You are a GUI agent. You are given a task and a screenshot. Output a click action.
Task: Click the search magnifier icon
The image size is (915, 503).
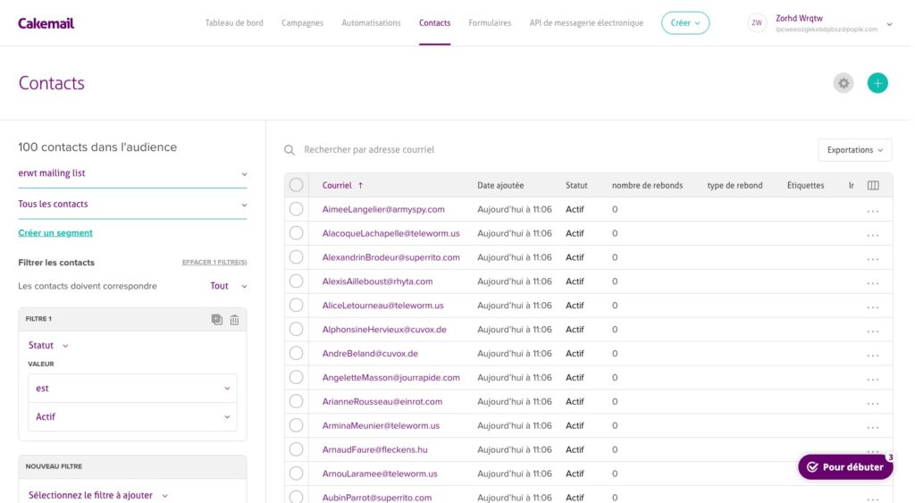tap(290, 150)
